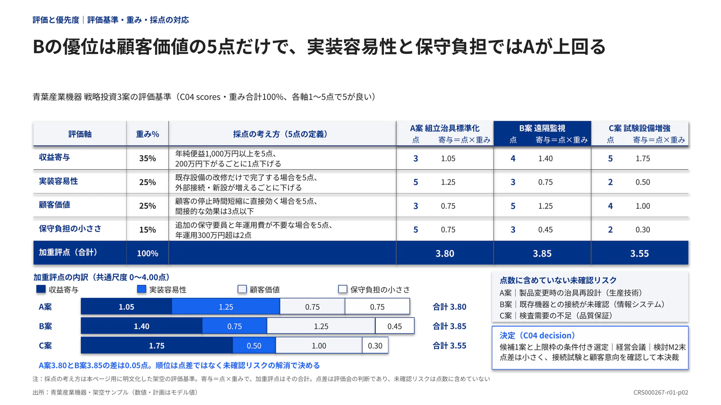Select the footnote starting "注：採点の考え方は"
Screen dimensions: 721x405
[x=261, y=379]
